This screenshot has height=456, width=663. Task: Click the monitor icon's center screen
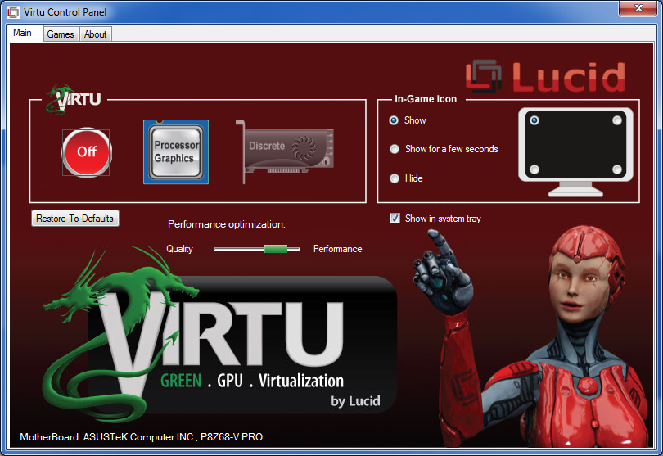[575, 145]
